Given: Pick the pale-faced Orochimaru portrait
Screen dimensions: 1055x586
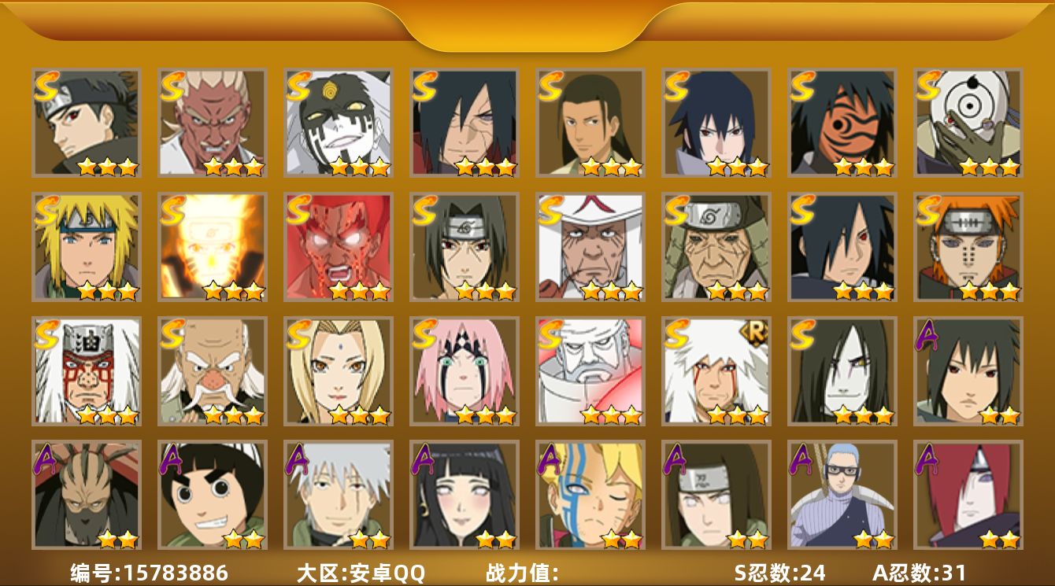Looking at the screenshot, I should [x=842, y=370].
